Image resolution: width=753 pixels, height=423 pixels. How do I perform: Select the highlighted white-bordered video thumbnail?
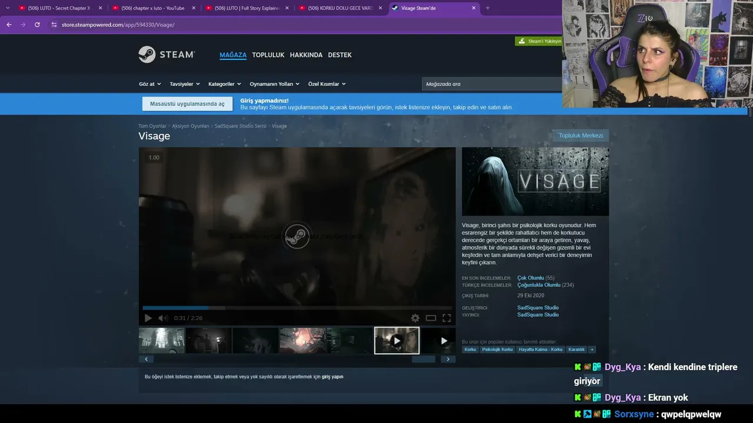397,341
